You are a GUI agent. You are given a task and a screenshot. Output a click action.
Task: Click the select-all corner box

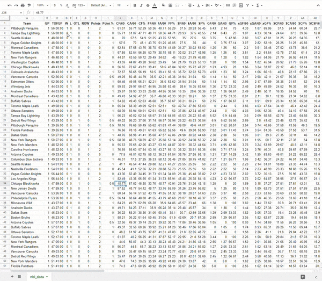(5, 18)
